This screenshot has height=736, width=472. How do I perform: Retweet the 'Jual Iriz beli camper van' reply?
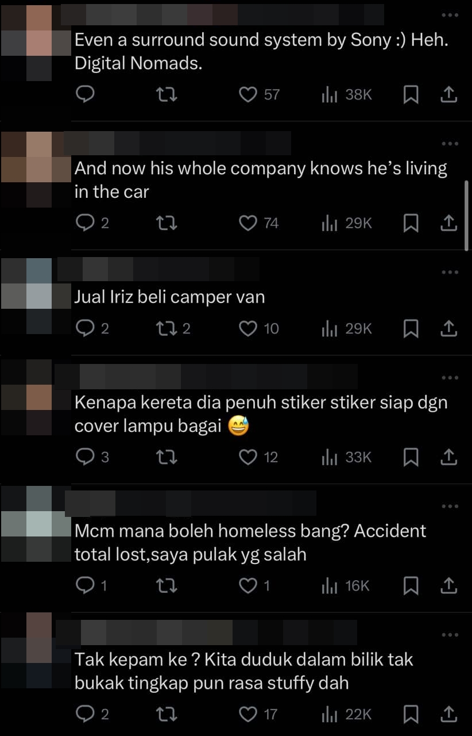[x=173, y=328]
